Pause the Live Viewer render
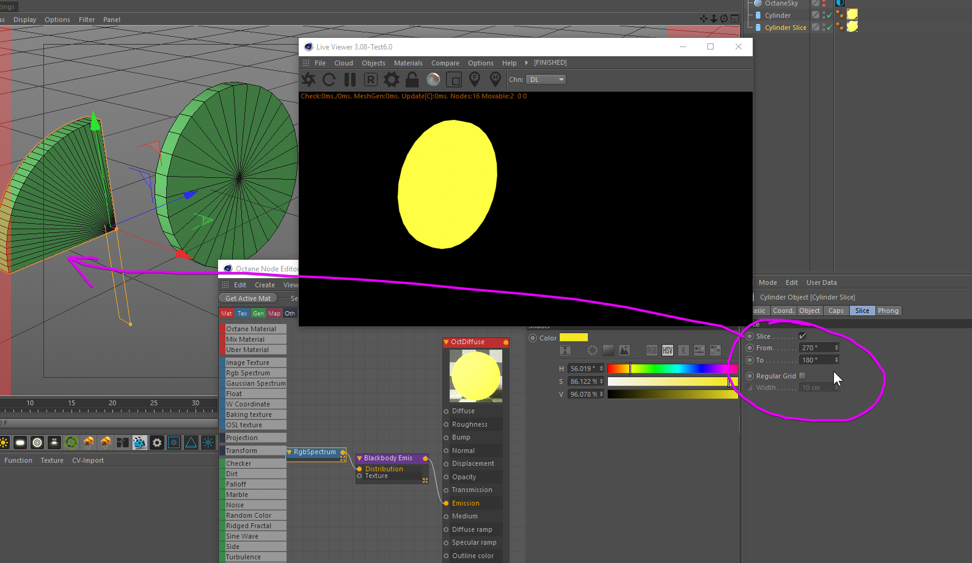The image size is (972, 563). [350, 79]
